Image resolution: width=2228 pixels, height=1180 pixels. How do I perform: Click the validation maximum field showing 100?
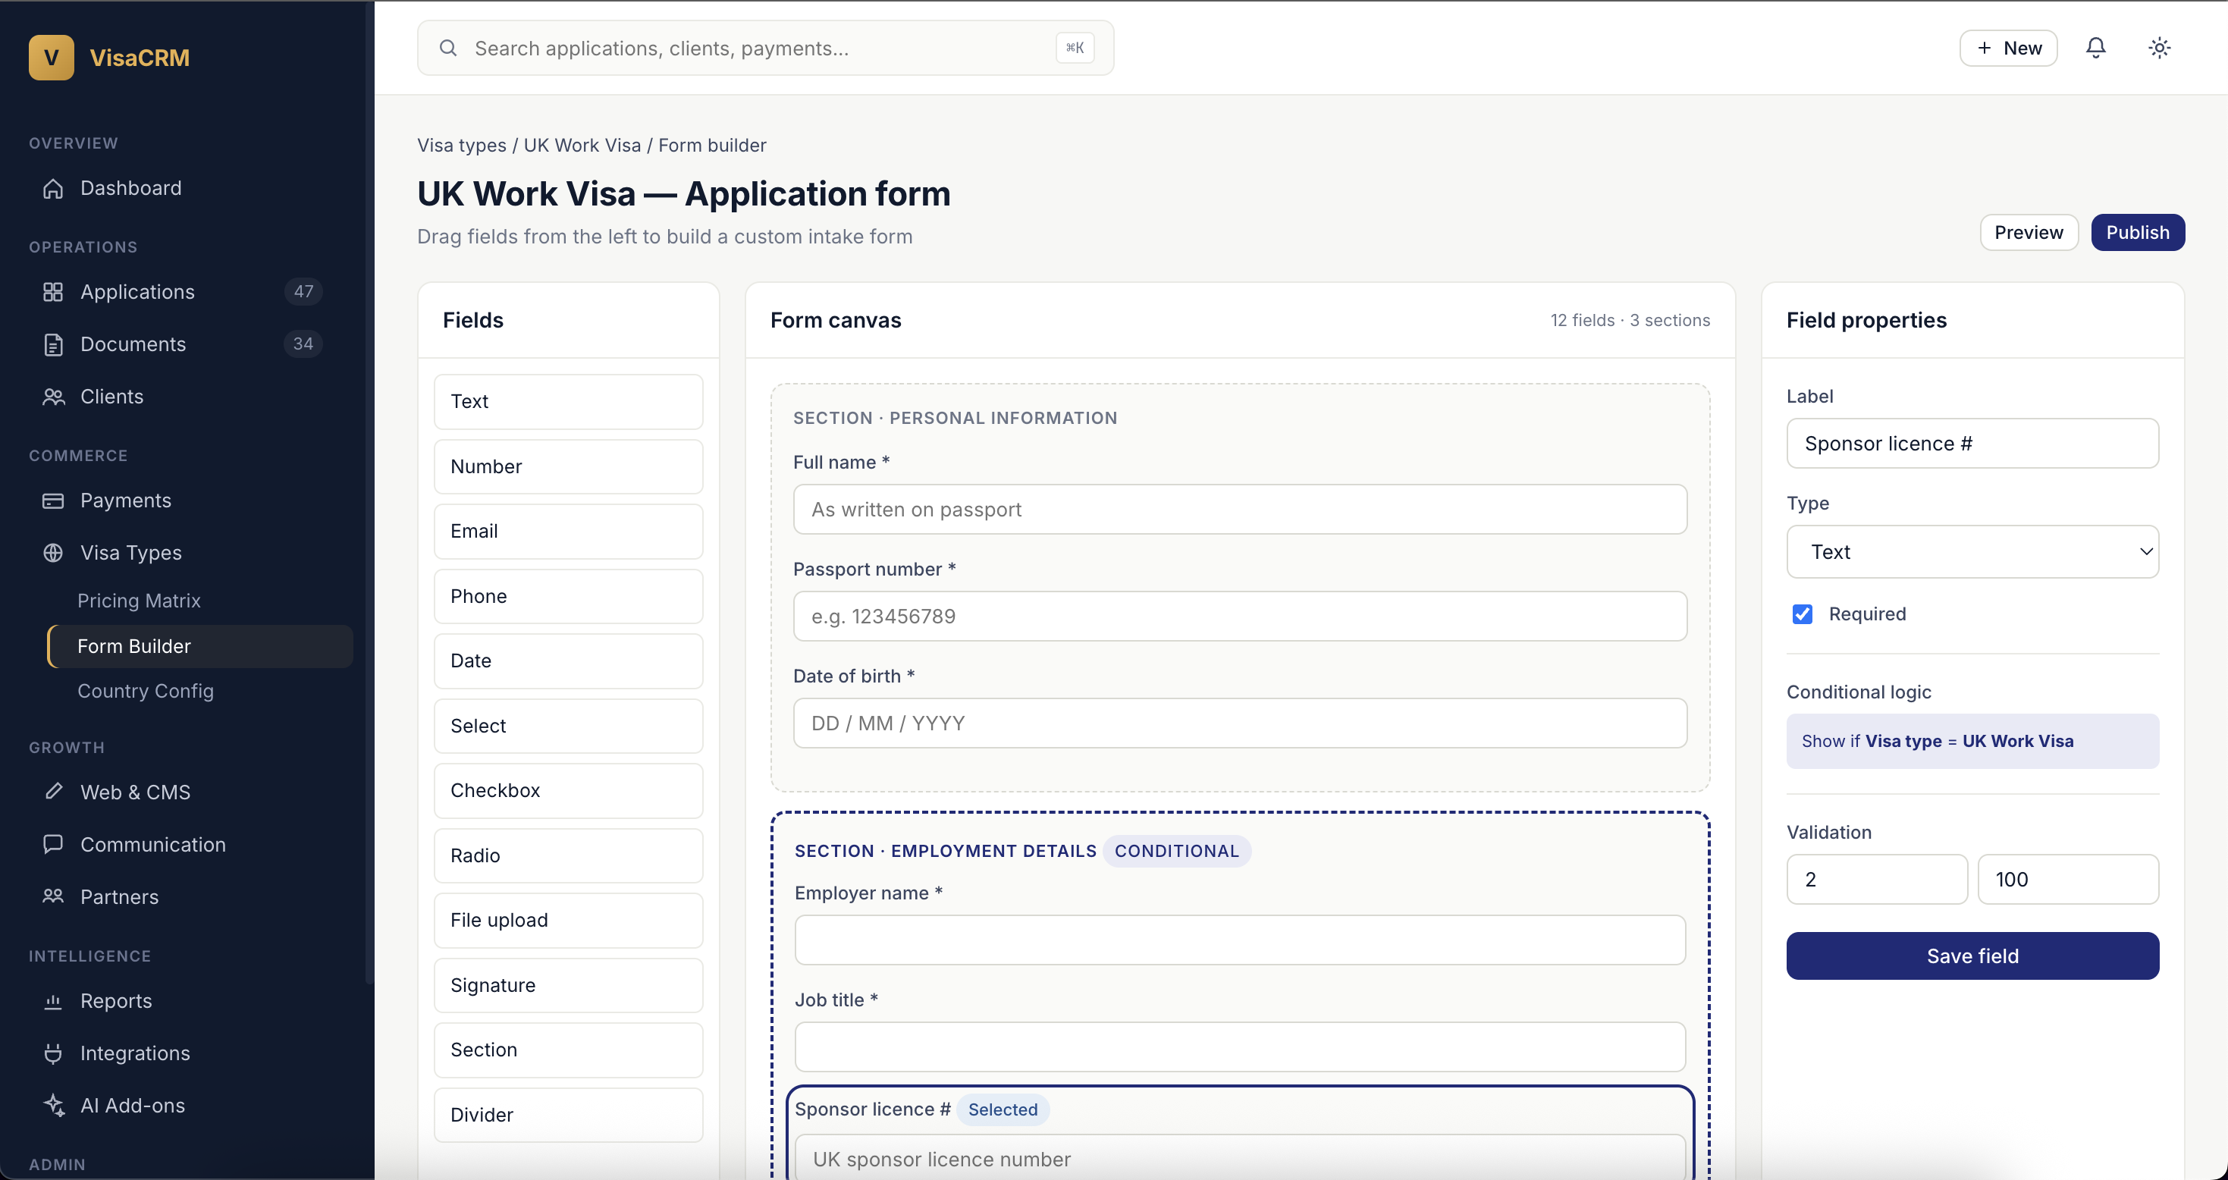click(x=2069, y=880)
